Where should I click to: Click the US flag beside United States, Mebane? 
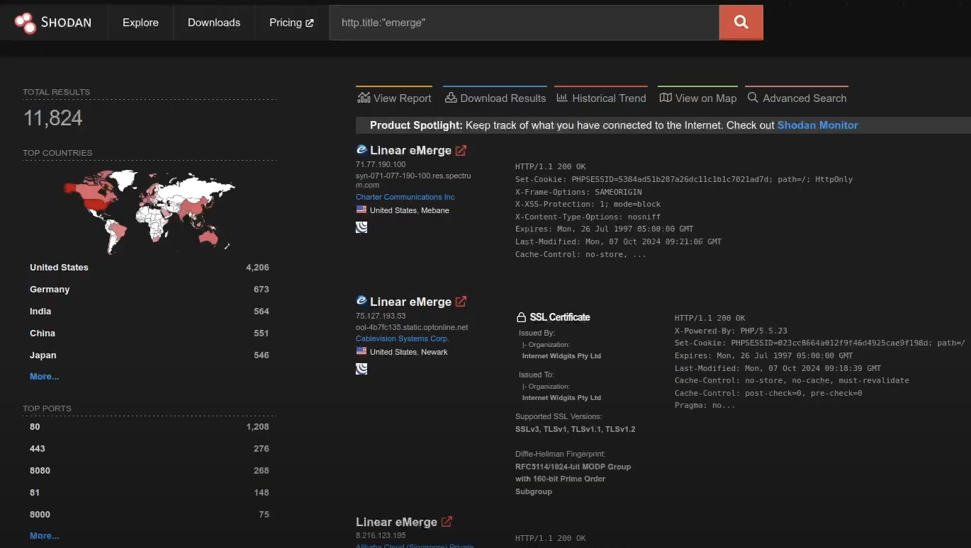pyautogui.click(x=361, y=210)
